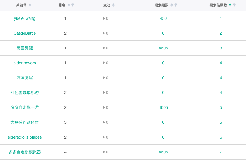Click search index 4605 for 多多自走棋手游

point(163,107)
